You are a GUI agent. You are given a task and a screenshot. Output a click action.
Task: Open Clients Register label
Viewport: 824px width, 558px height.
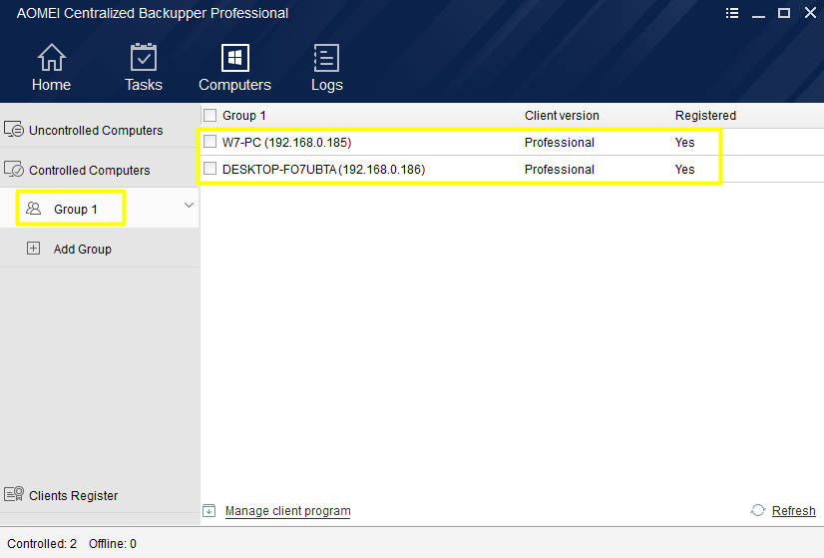click(x=74, y=496)
